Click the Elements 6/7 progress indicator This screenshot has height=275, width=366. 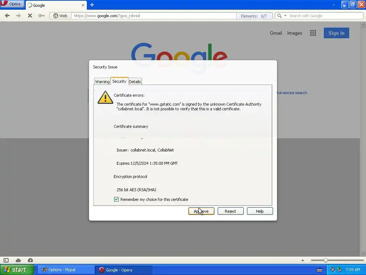coord(254,16)
